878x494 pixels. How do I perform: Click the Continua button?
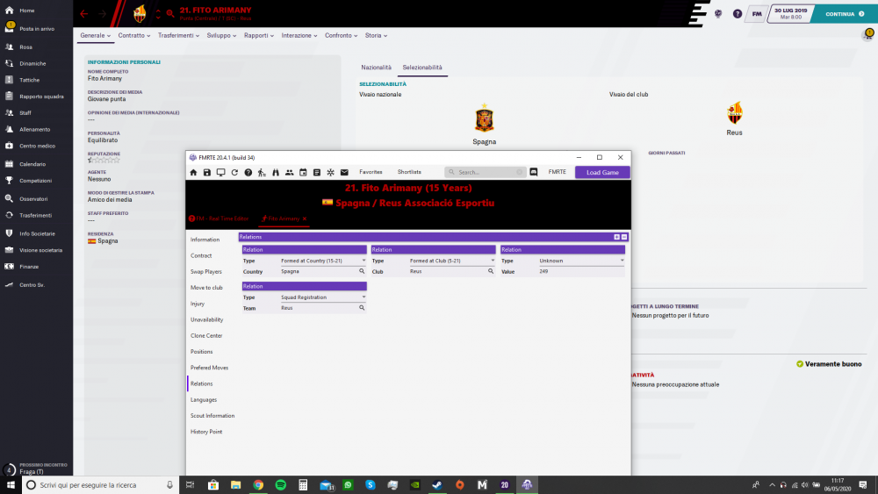click(x=844, y=14)
